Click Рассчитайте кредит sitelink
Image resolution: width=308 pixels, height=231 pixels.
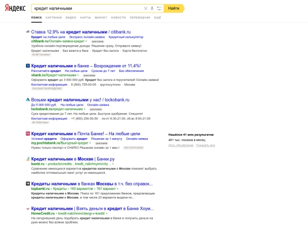(x=46, y=71)
